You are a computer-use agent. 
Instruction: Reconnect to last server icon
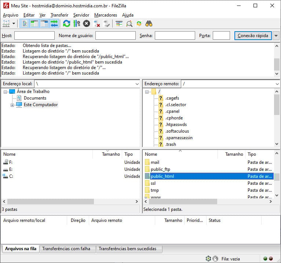pyautogui.click(x=107, y=24)
